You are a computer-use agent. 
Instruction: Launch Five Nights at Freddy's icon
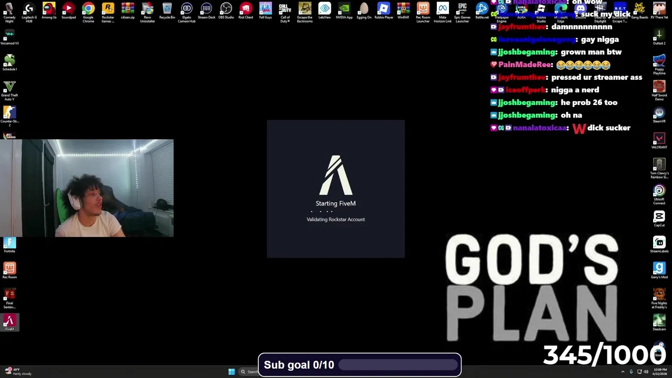pyautogui.click(x=659, y=298)
